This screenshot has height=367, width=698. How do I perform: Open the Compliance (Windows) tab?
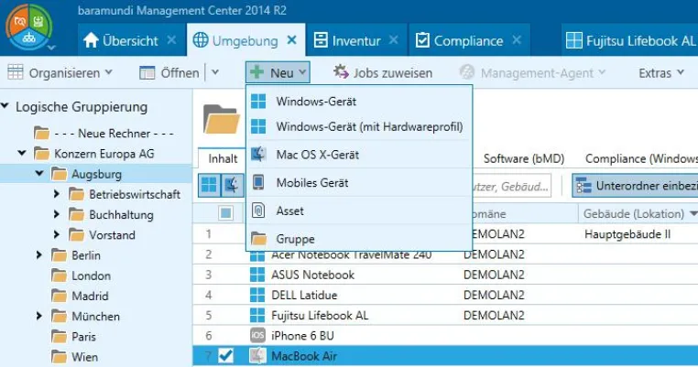[641, 159]
